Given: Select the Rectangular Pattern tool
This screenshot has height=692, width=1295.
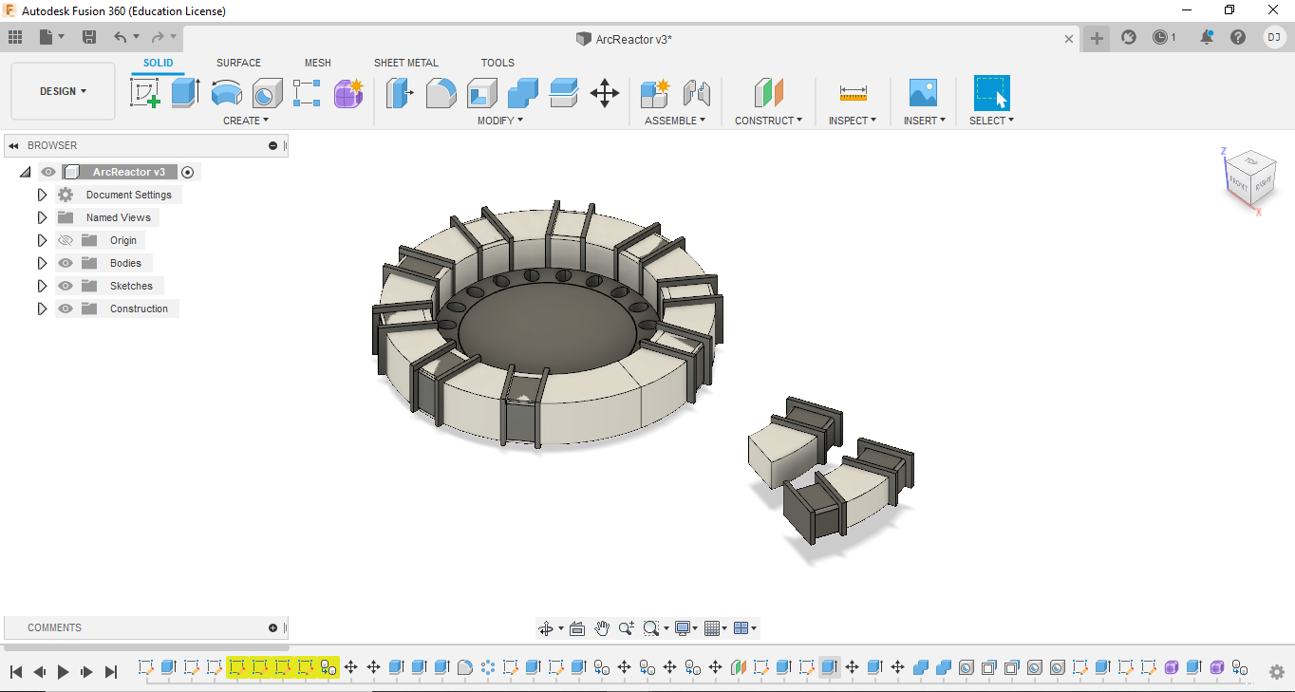Looking at the screenshot, I should pos(308,93).
